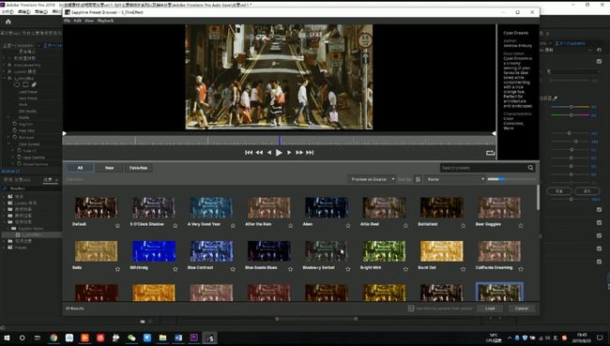Image resolution: width=610 pixels, height=346 pixels.
Task: Click the fast forward button
Action: [x=299, y=153]
